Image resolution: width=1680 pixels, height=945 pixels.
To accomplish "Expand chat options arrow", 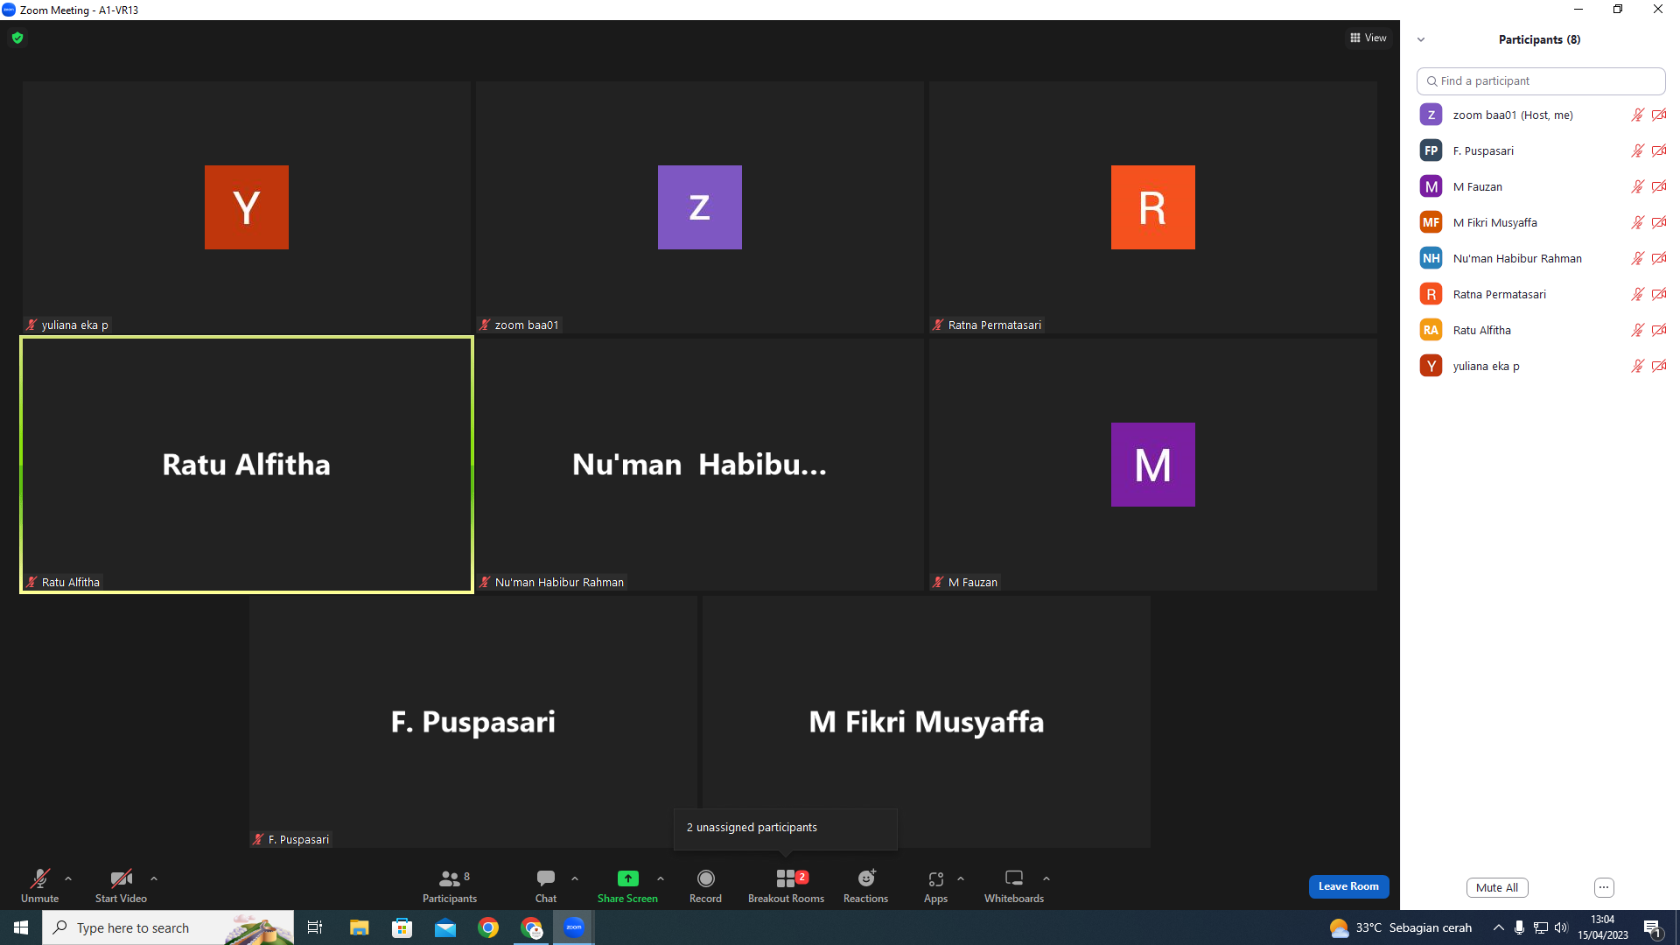I will [575, 878].
